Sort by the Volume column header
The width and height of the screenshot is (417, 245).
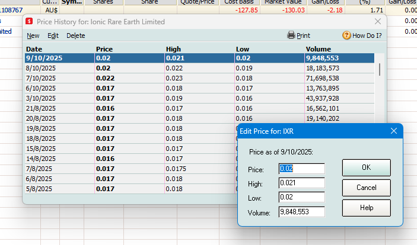pos(318,49)
